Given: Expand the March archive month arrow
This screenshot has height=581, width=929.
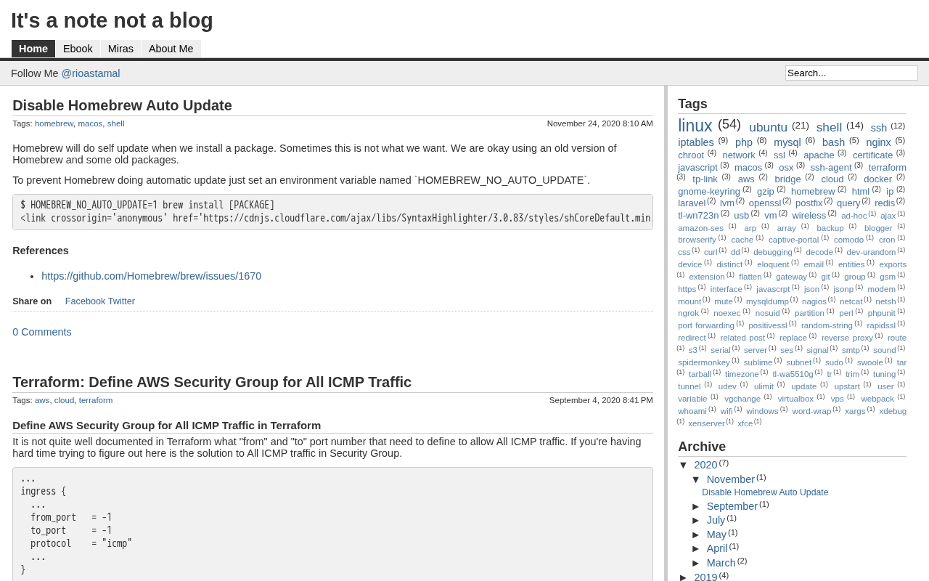Looking at the screenshot, I should pyautogui.click(x=695, y=563).
